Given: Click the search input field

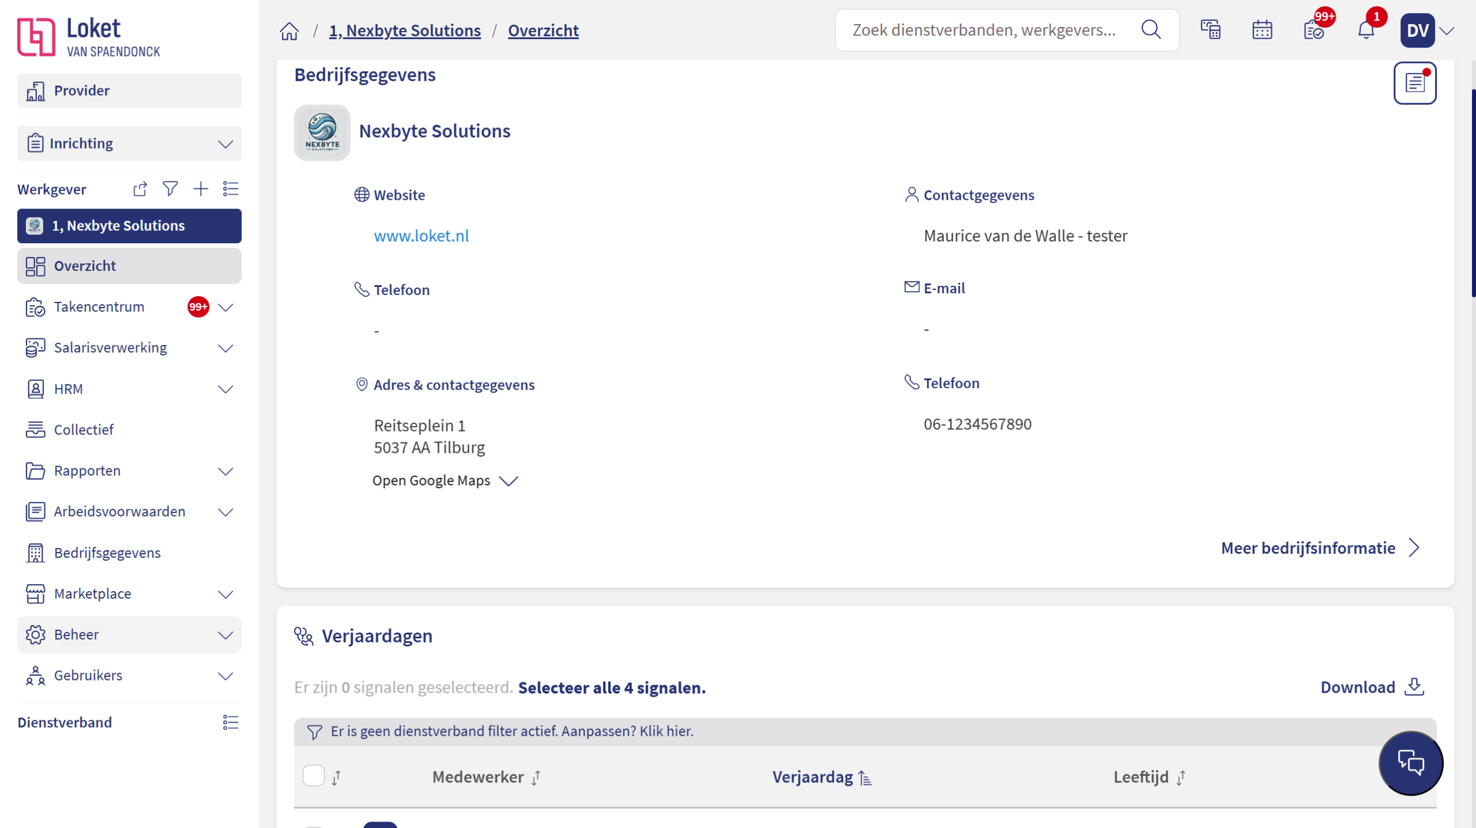Looking at the screenshot, I should point(984,30).
